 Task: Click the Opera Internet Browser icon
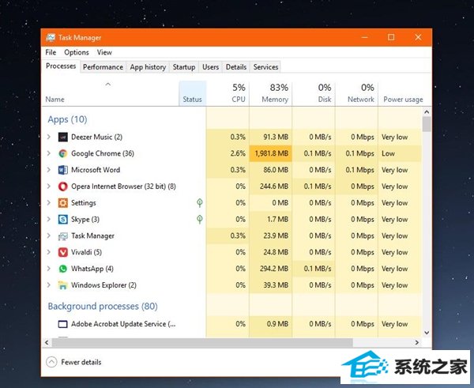click(62, 186)
